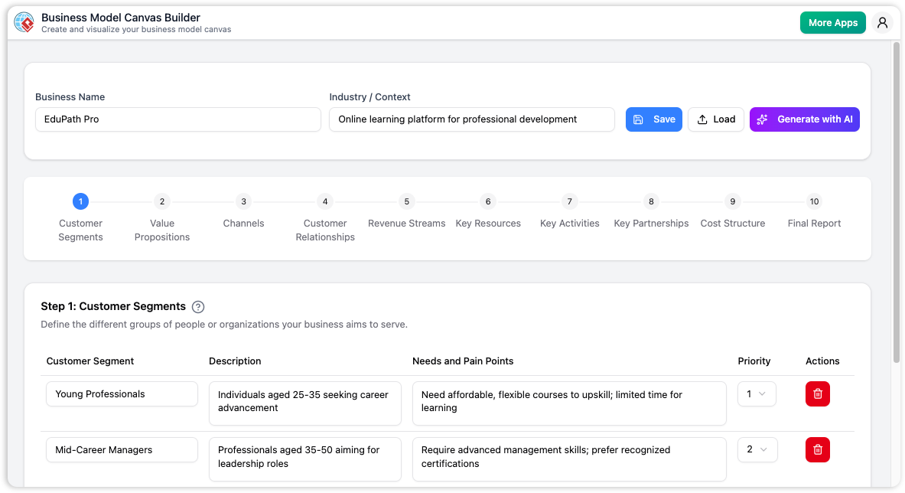Click the sparkle icon on Generate with AI
Screen dimensions: 905x493
762,119
